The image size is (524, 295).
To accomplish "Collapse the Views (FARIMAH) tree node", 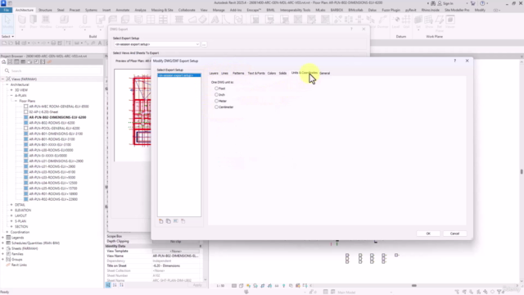I will pos(3,79).
